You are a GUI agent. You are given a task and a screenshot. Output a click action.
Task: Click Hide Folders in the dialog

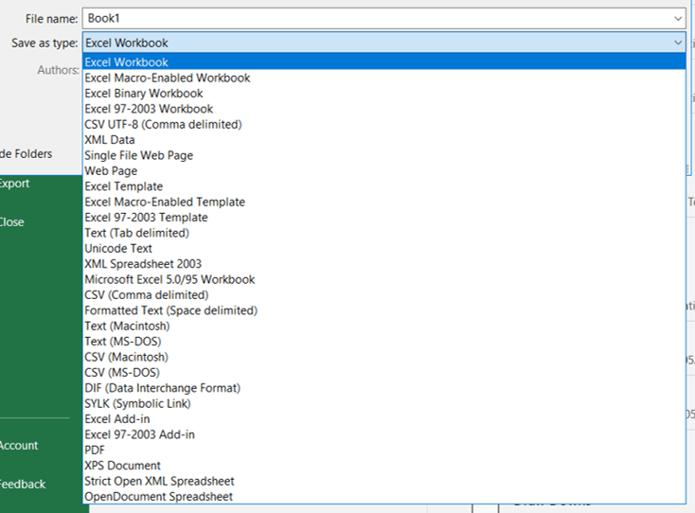26,153
